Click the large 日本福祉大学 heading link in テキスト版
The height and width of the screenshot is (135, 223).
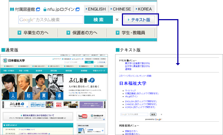pyautogui.click(x=133, y=83)
